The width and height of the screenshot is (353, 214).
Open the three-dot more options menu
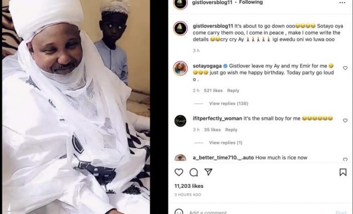[342, 3]
